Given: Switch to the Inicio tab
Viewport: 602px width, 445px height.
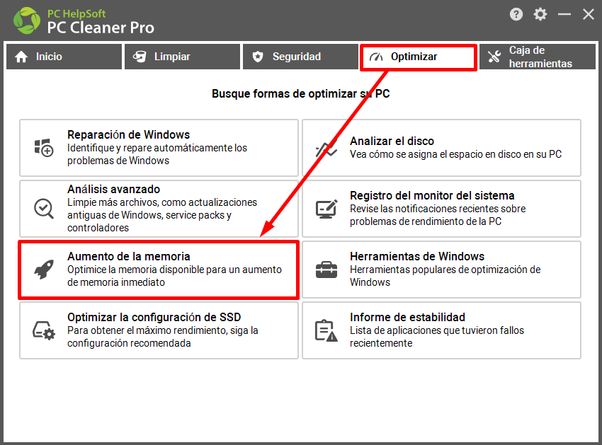Looking at the screenshot, I should click(64, 57).
